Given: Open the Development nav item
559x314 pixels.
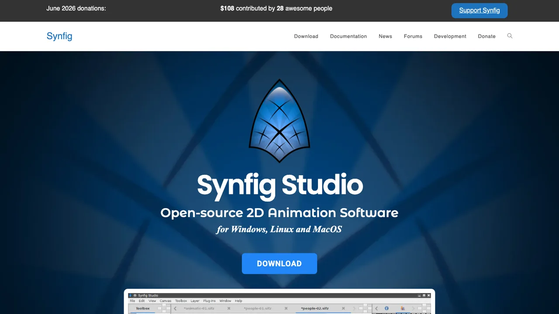Looking at the screenshot, I should point(450,36).
